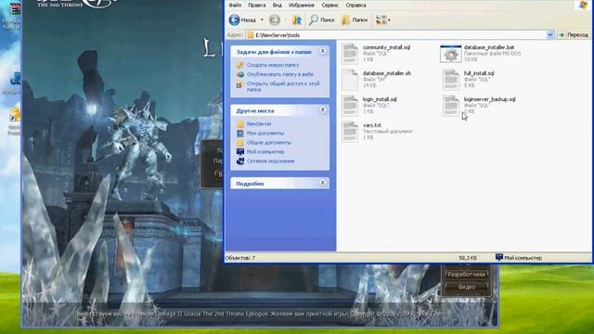Viewport: 594px width, 334px height.
Task: Open the Сервис menu
Action: pyautogui.click(x=330, y=6)
